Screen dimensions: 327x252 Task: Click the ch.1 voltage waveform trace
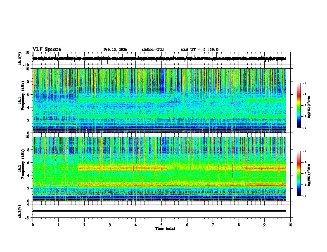(x=159, y=58)
